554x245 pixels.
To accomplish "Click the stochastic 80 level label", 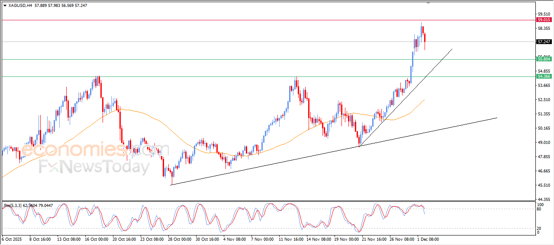I will 539,209.
